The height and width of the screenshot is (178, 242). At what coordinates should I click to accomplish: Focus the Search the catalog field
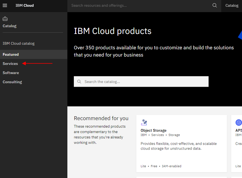(141, 82)
